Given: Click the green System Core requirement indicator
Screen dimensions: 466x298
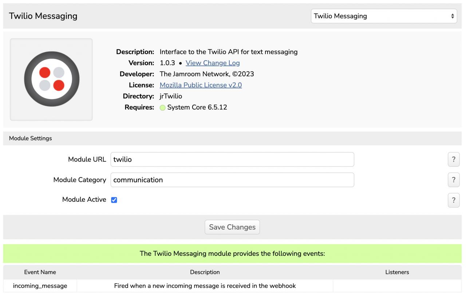Looking at the screenshot, I should (162, 108).
